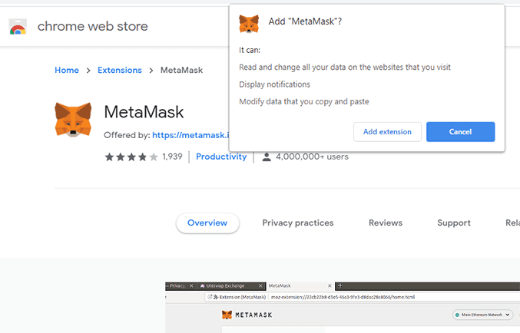This screenshot has width=520, height=333.
Task: Click the star rating icons
Action: 131,157
